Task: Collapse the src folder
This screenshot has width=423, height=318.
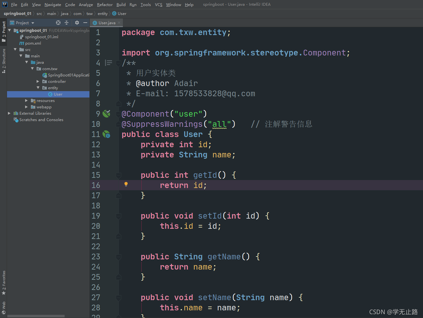Action: click(15, 49)
